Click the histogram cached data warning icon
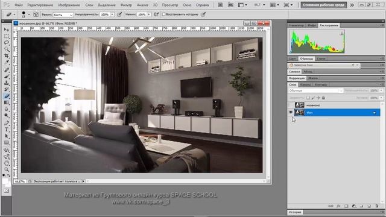This screenshot has height=217, width=386. 342,33
